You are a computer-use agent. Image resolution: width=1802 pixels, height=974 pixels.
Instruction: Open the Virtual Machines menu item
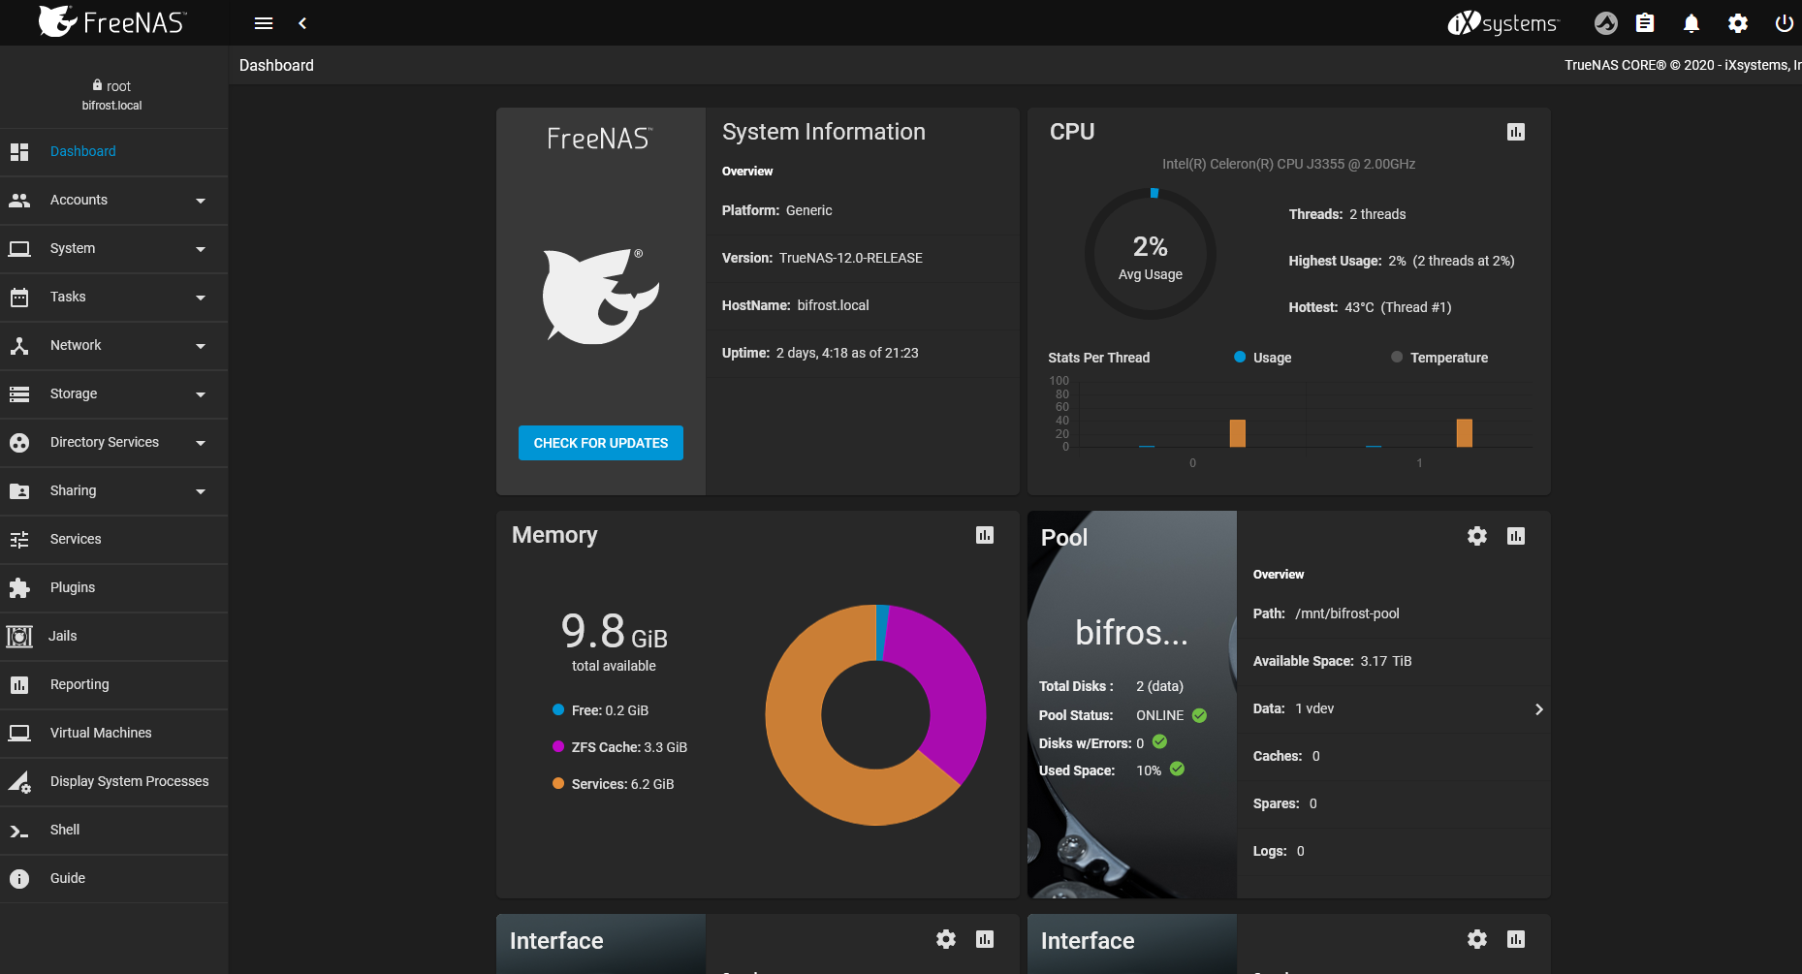click(113, 734)
